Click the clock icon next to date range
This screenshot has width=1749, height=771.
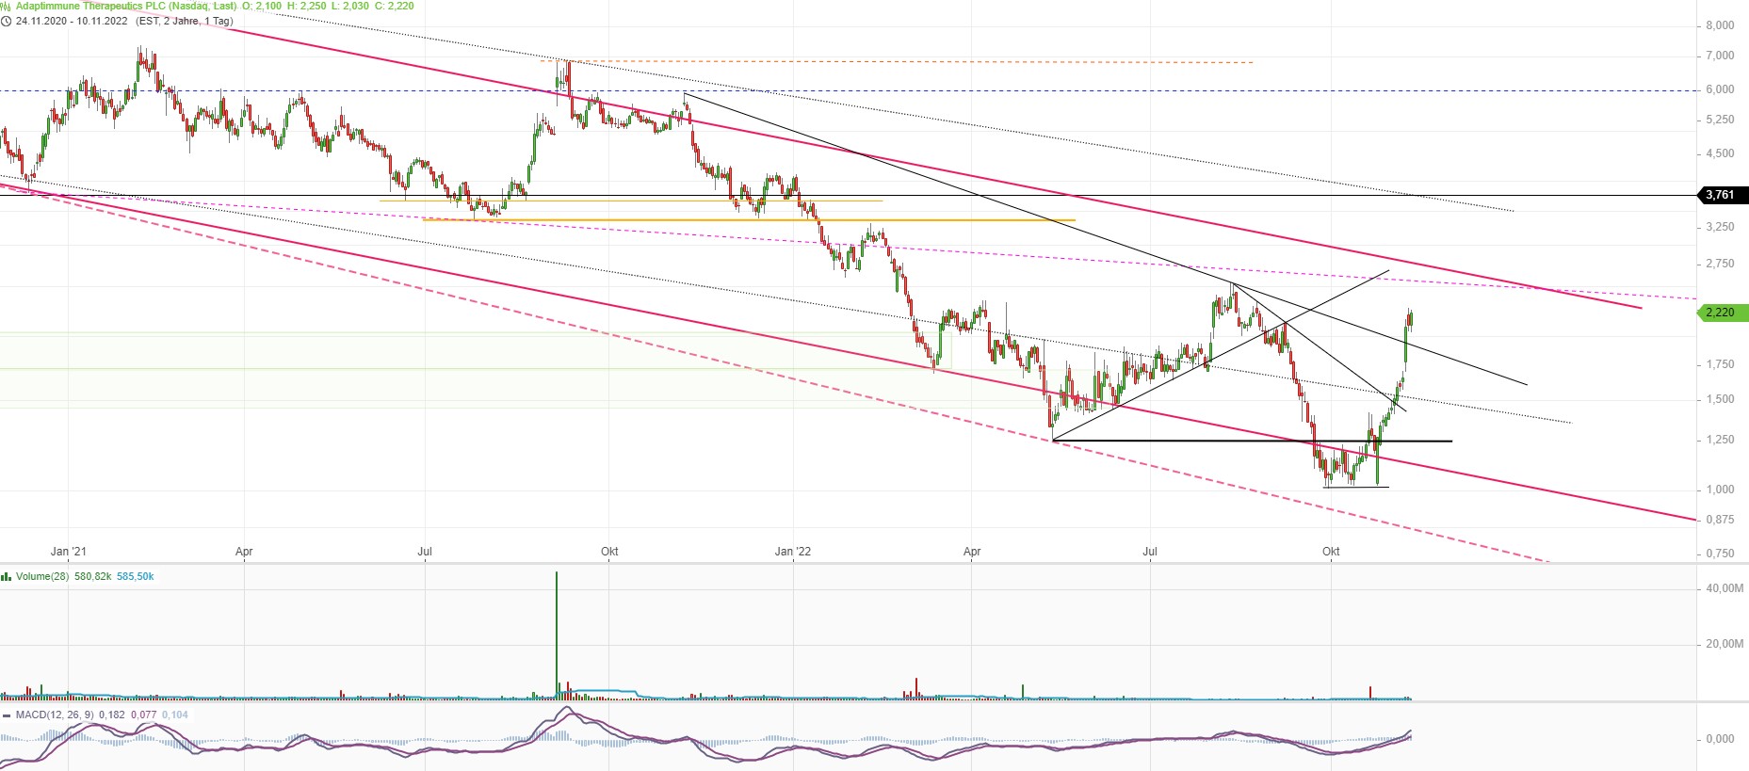tap(6, 21)
